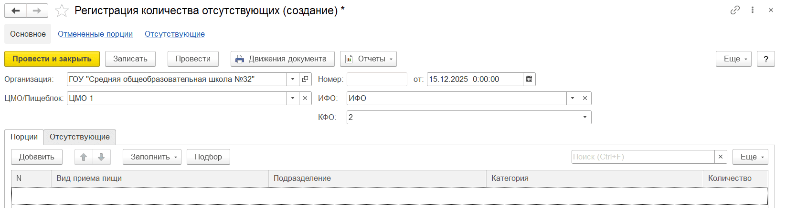This screenshot has height=208, width=786.
Task: Focus the table search field
Action: tap(642, 157)
